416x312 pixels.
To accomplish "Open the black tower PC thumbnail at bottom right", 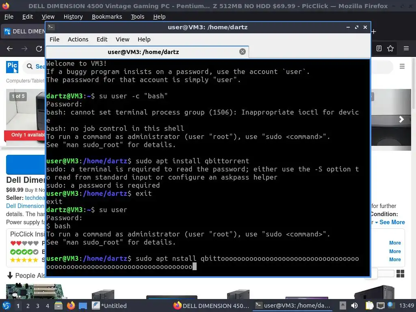I will pos(374,292).
